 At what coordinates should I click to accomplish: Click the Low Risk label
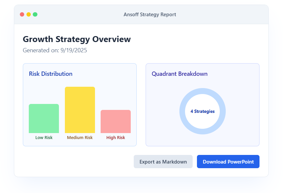44,137
